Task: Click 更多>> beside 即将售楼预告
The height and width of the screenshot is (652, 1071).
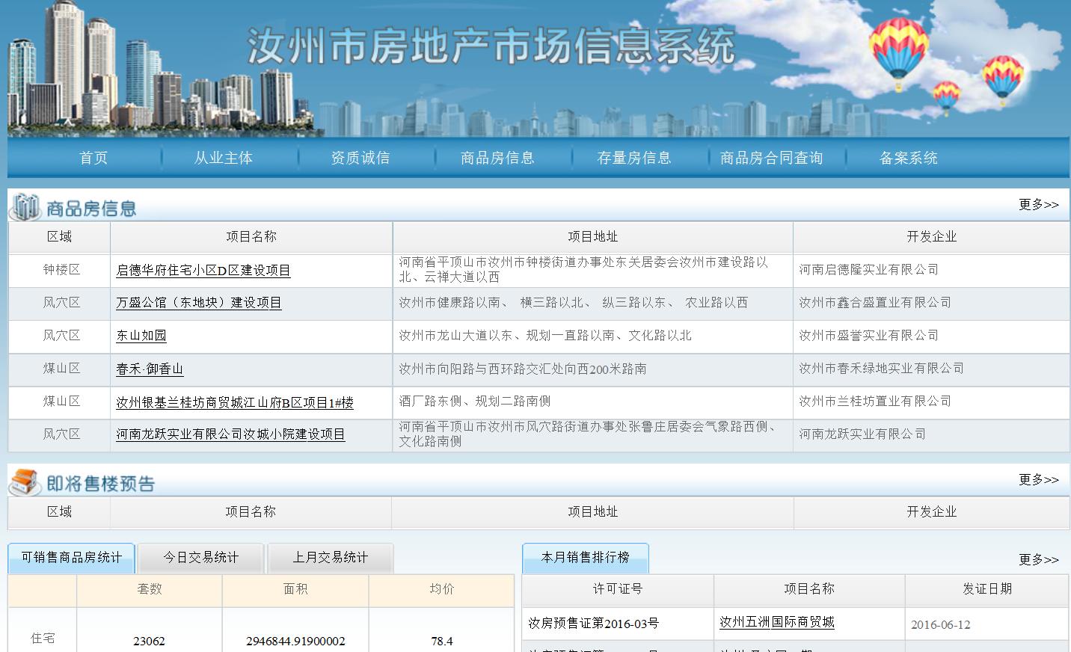Action: click(1039, 481)
